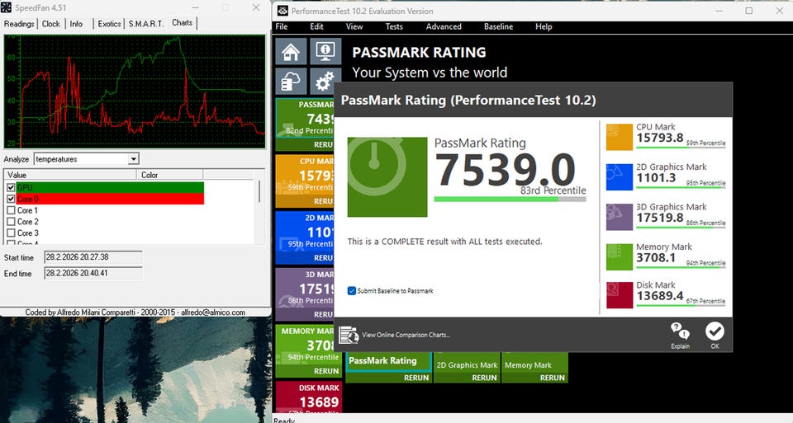
Task: Enable the Core 1 checkbox
Action: [x=11, y=210]
